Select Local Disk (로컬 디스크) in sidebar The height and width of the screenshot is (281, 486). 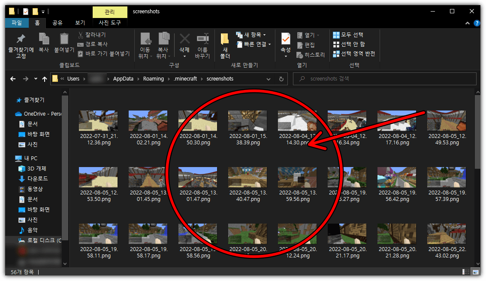(x=39, y=240)
